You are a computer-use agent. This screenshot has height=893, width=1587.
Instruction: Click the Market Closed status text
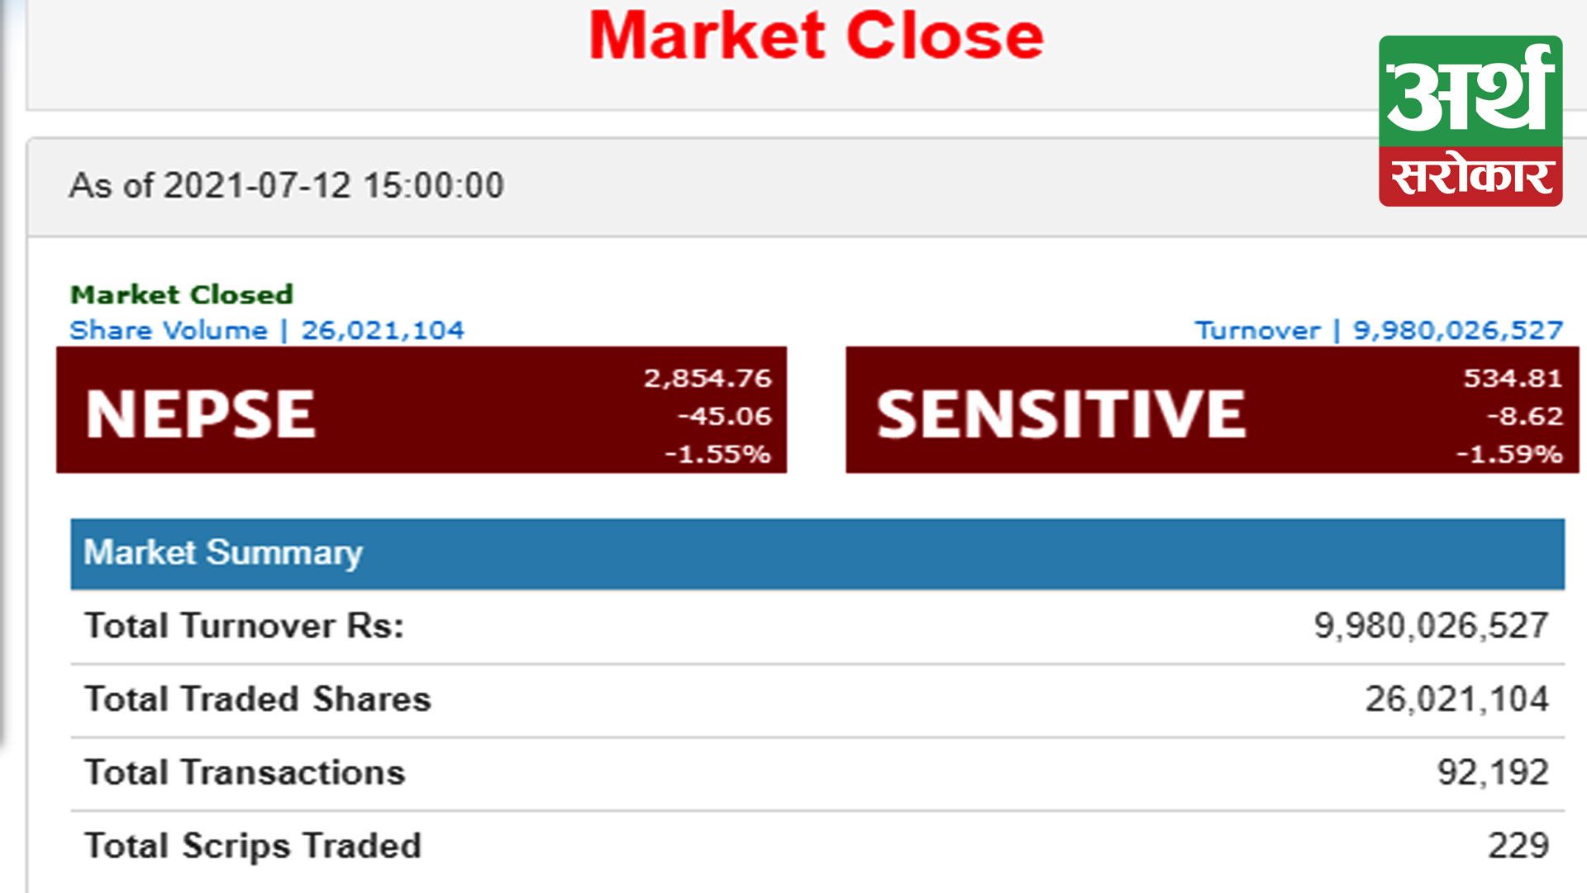point(182,294)
